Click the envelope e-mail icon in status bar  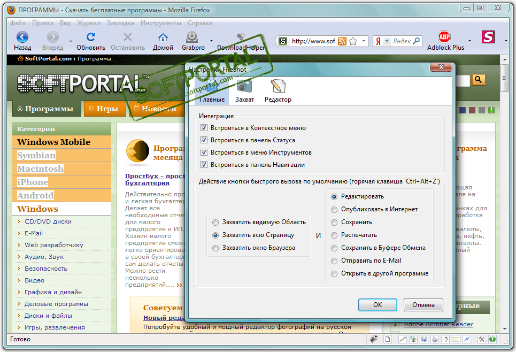point(456,339)
